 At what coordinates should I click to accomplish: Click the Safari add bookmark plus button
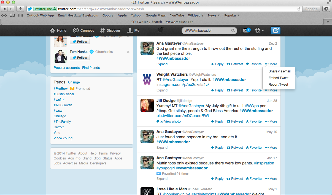20,9
